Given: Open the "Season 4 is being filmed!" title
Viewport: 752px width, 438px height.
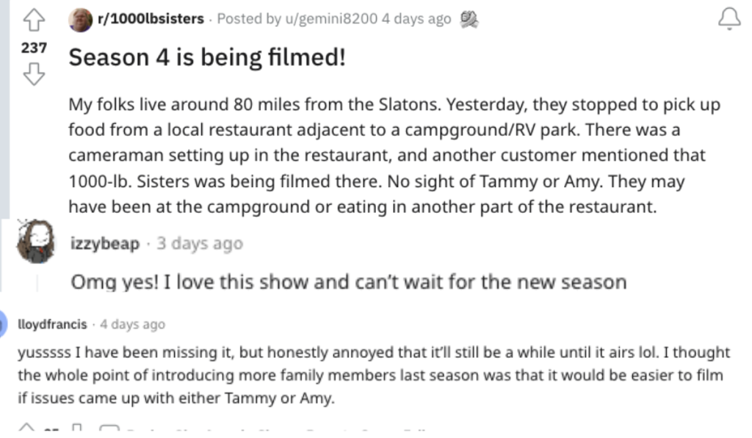Looking at the screenshot, I should tap(206, 57).
